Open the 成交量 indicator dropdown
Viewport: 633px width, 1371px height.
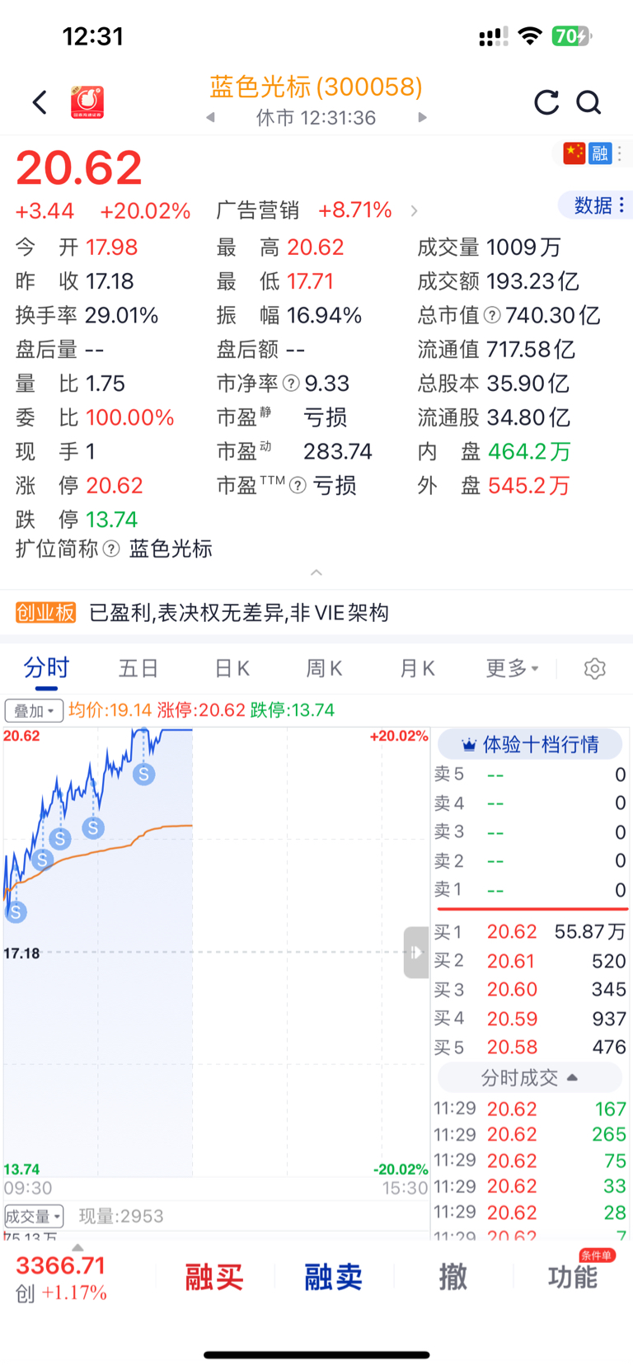(x=34, y=1216)
